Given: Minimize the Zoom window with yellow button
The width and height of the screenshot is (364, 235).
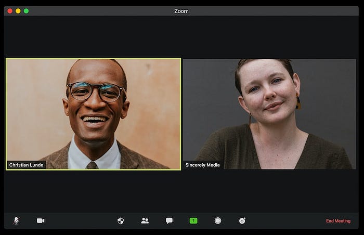Looking at the screenshot, I should point(18,11).
